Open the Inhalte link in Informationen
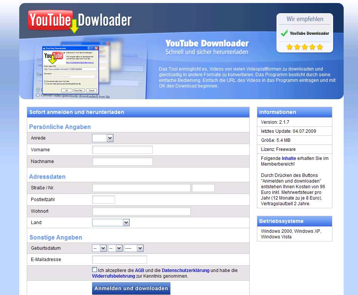Screen dimensions: 358x295 pos(289,158)
